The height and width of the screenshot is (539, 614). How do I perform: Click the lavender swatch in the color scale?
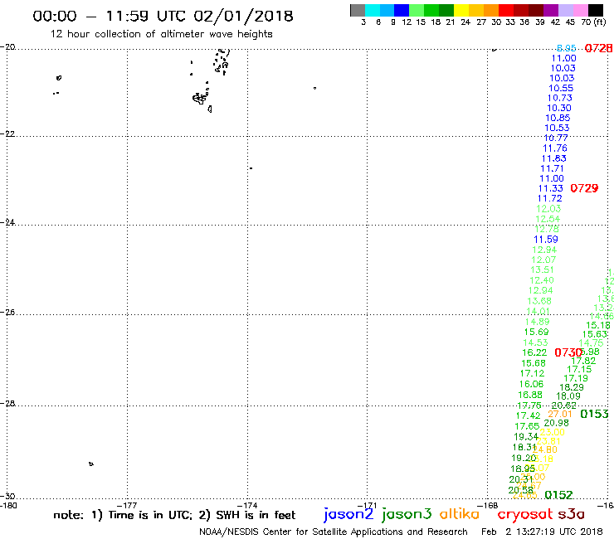[565, 10]
